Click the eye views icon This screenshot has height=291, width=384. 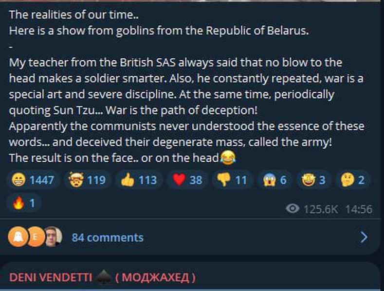pos(293,209)
